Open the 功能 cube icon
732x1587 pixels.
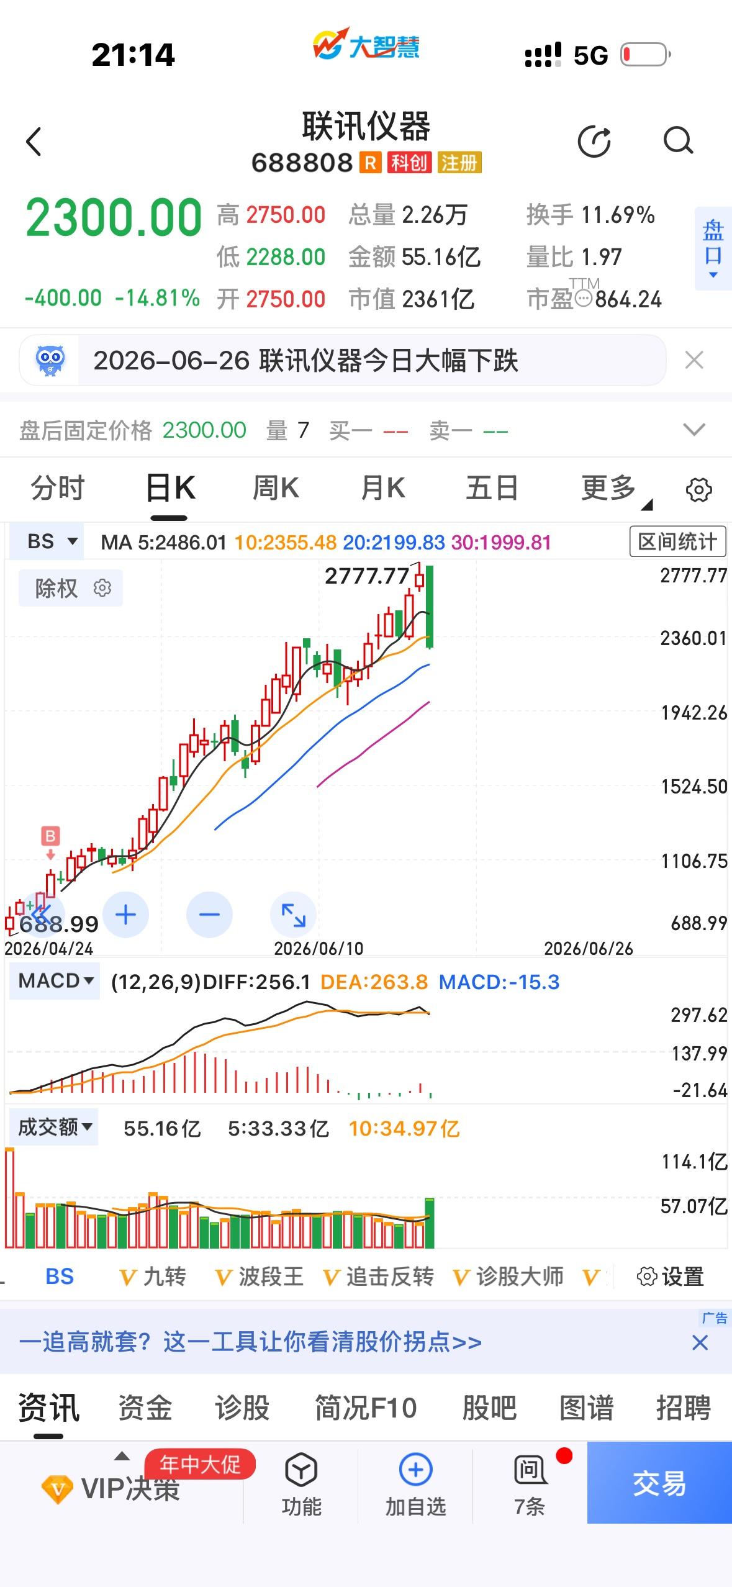pos(301,1485)
